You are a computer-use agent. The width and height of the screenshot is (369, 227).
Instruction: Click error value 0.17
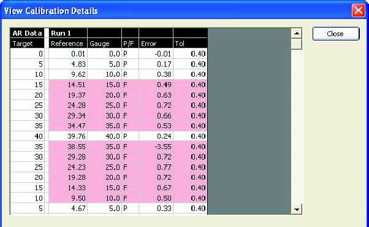(x=156, y=64)
